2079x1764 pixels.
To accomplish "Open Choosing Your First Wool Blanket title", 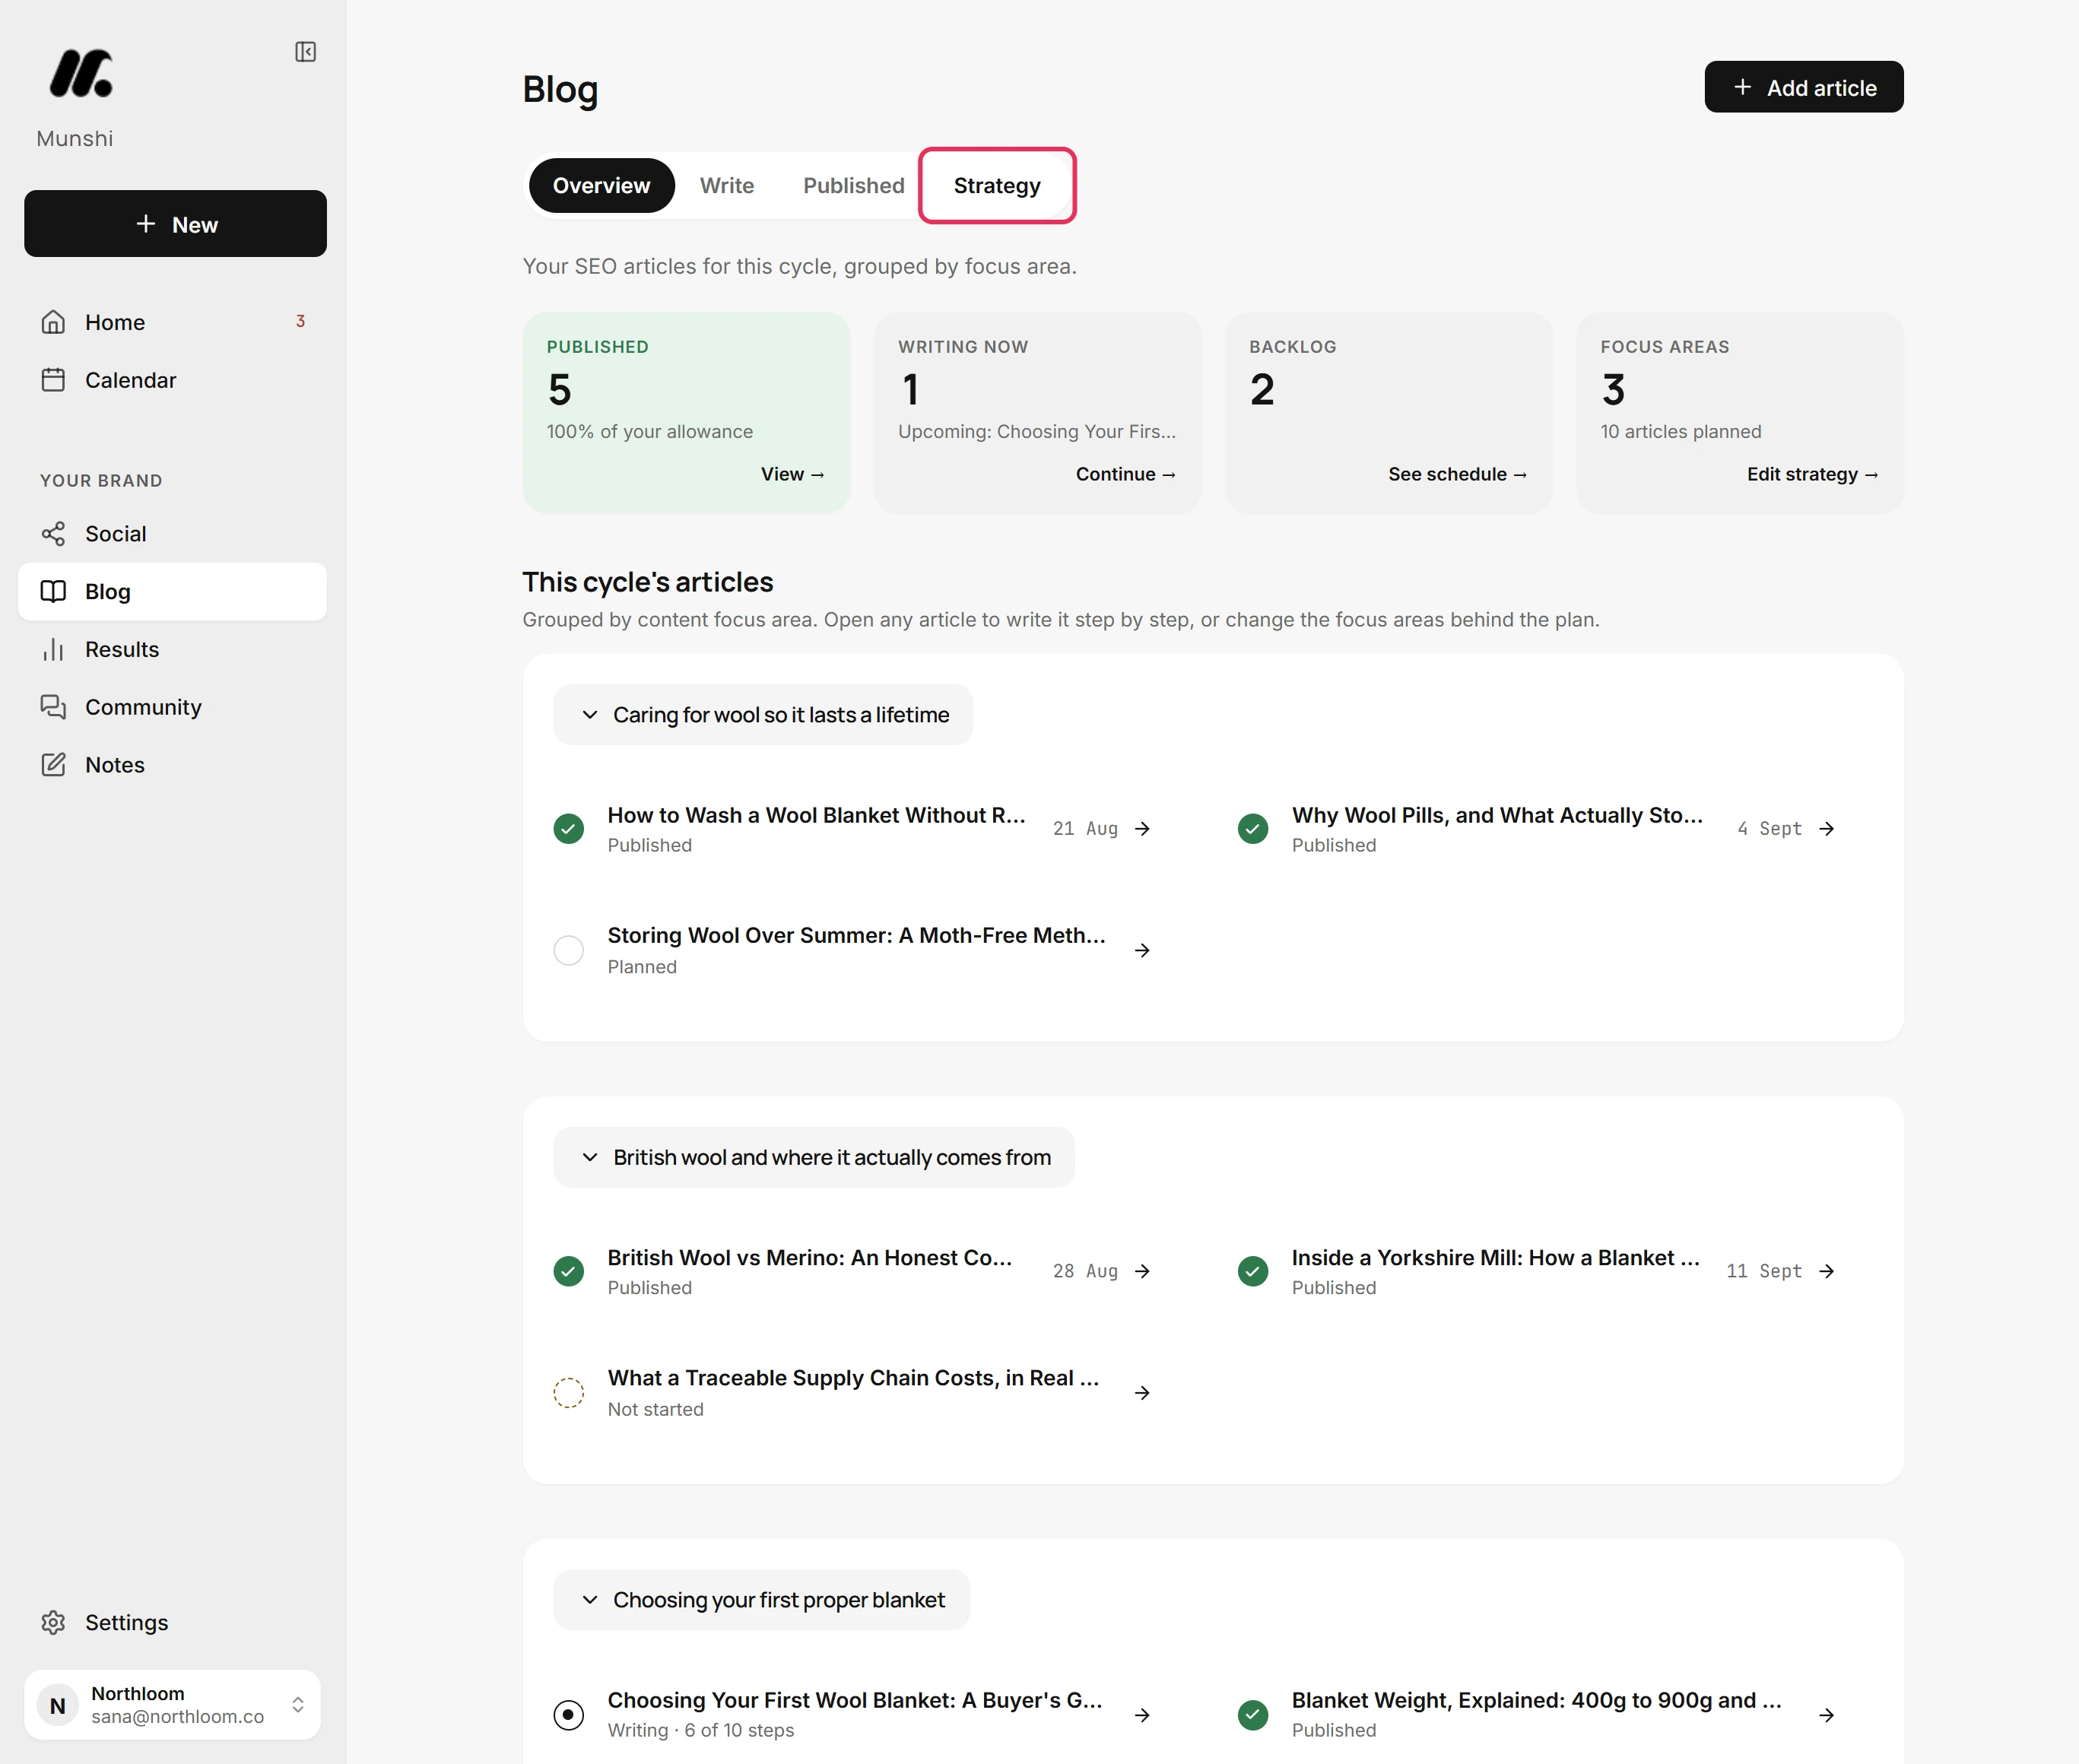I will pos(855,1700).
